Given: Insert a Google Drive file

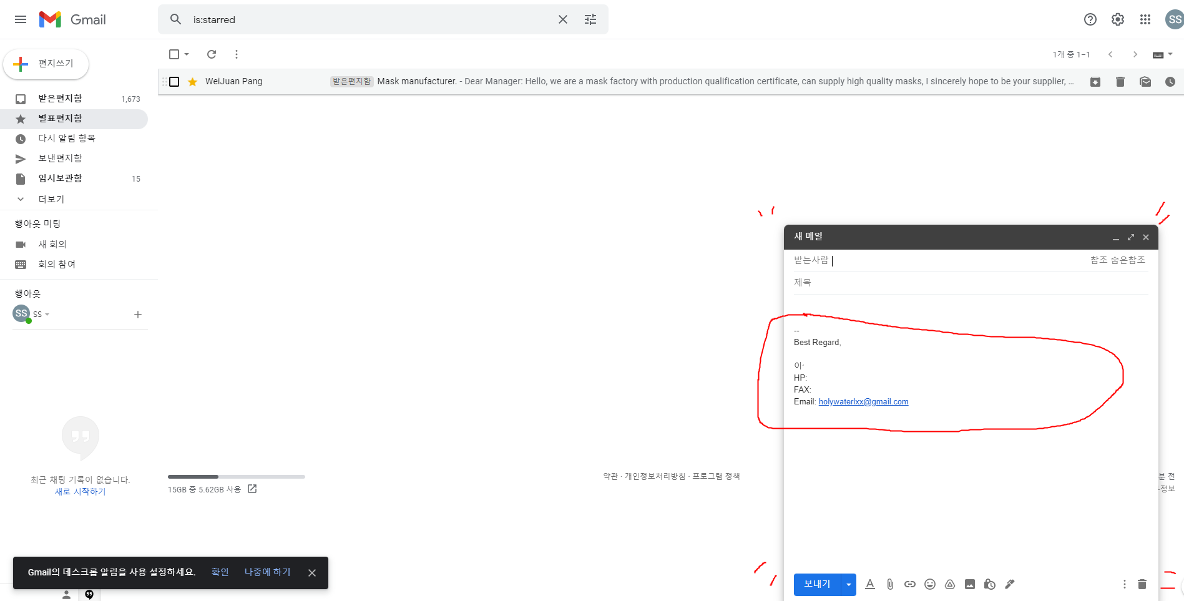Looking at the screenshot, I should click(x=950, y=584).
